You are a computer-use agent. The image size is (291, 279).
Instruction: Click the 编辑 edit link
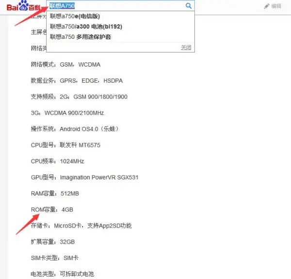pyautogui.click(x=276, y=6)
